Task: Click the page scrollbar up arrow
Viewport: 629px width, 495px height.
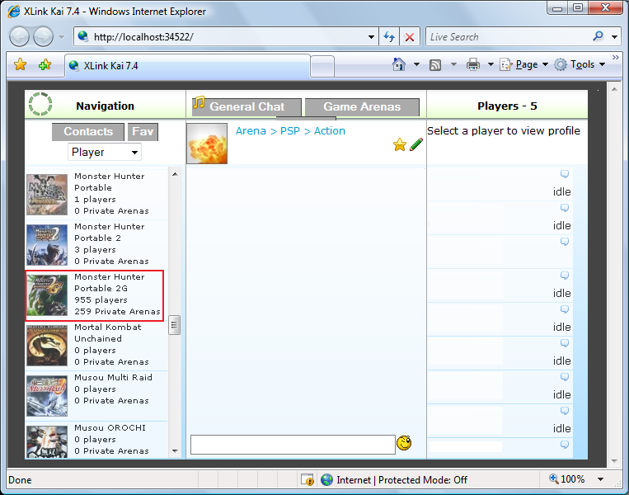Action: click(x=614, y=89)
